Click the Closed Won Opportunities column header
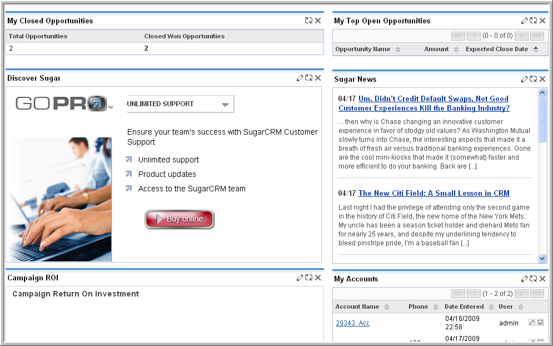553x346 pixels. click(x=184, y=36)
